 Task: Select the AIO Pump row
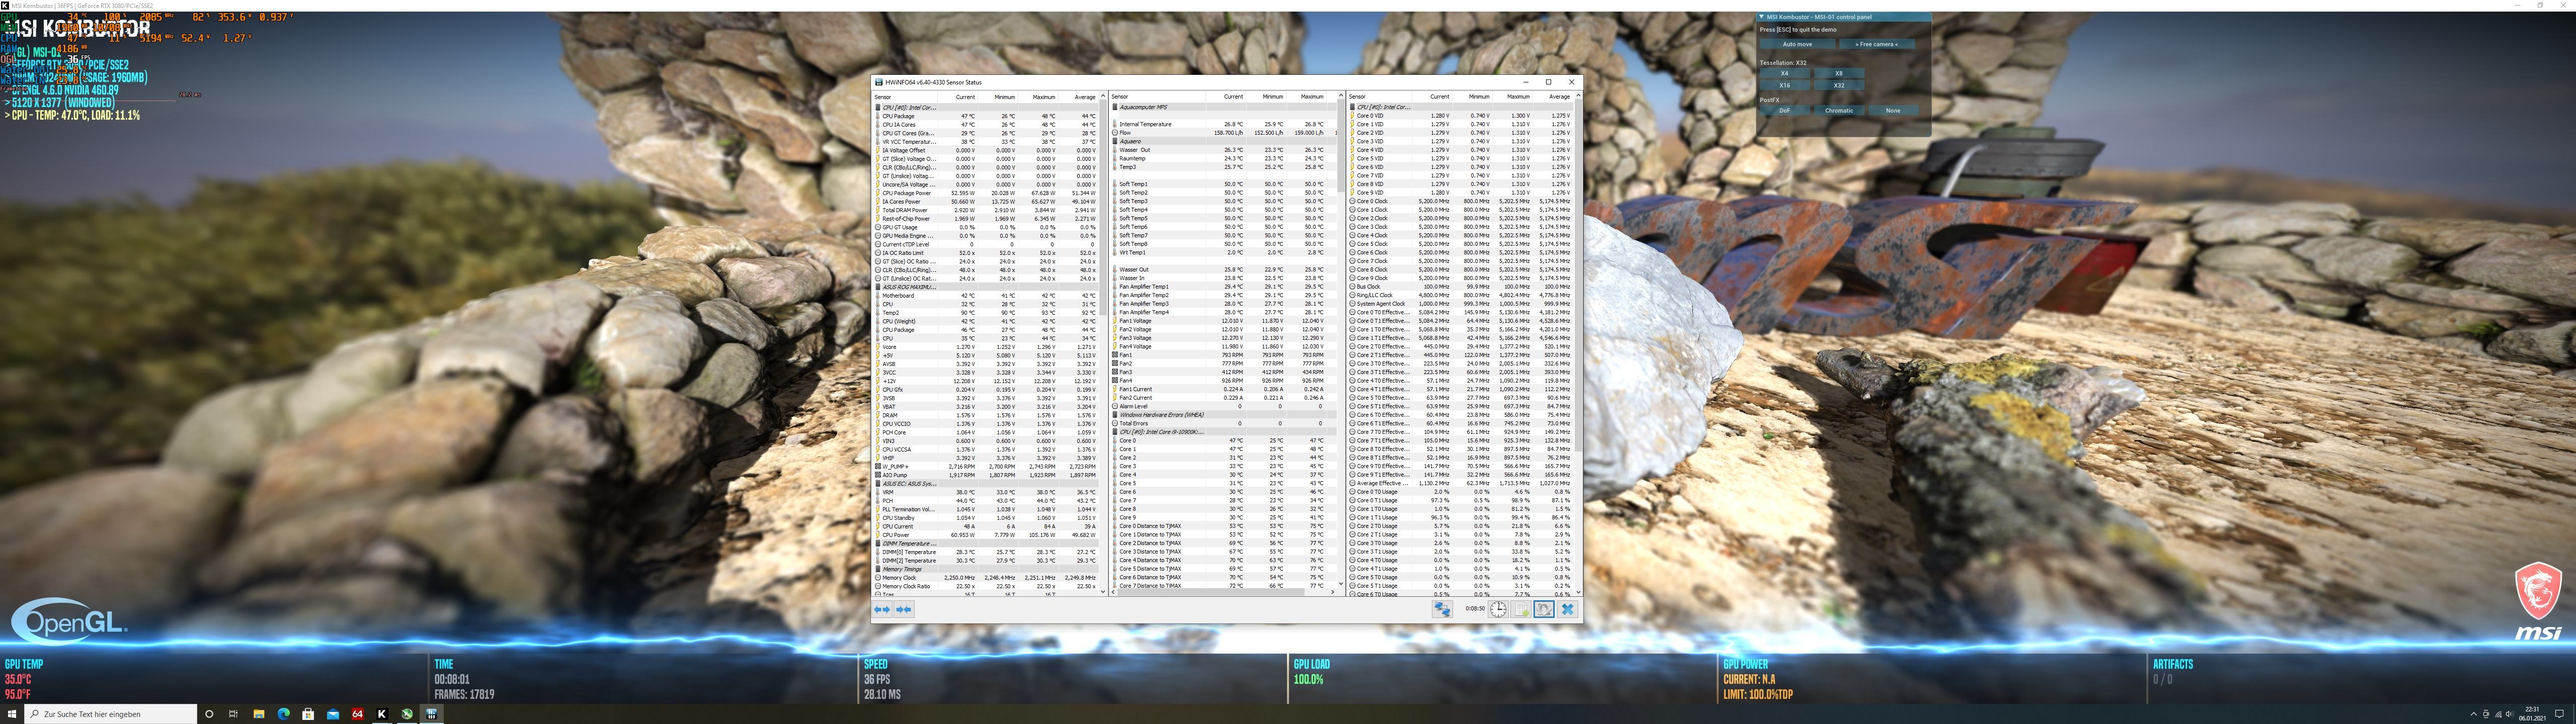(x=986, y=475)
